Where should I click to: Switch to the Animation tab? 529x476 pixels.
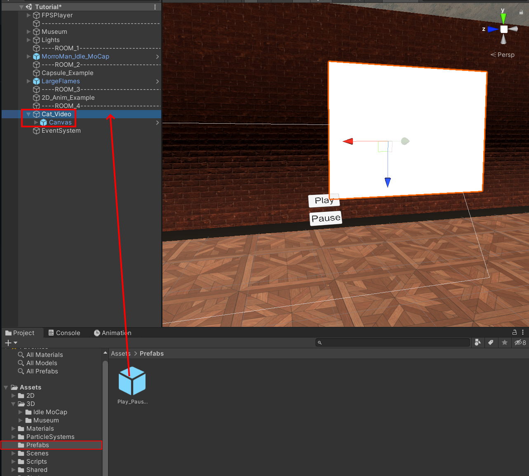113,333
